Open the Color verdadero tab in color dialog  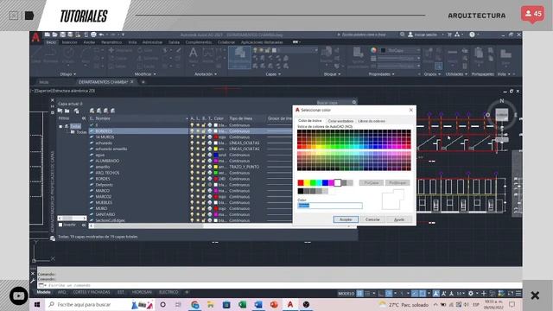[340, 121]
